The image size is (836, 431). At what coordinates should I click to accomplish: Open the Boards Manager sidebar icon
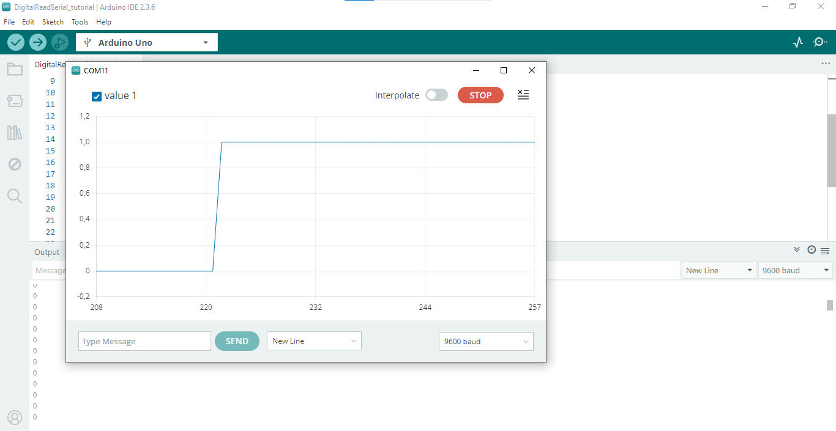(x=15, y=101)
